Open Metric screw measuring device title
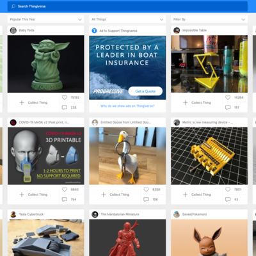Viewport: 256px width, 256px height. (207, 122)
